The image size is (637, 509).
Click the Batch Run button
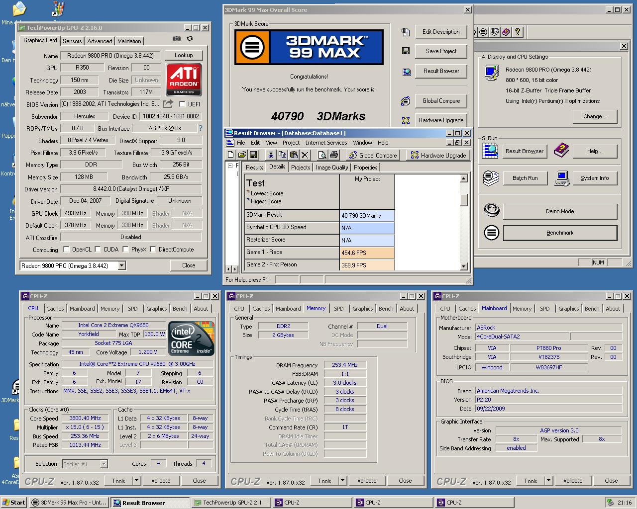[x=525, y=178]
